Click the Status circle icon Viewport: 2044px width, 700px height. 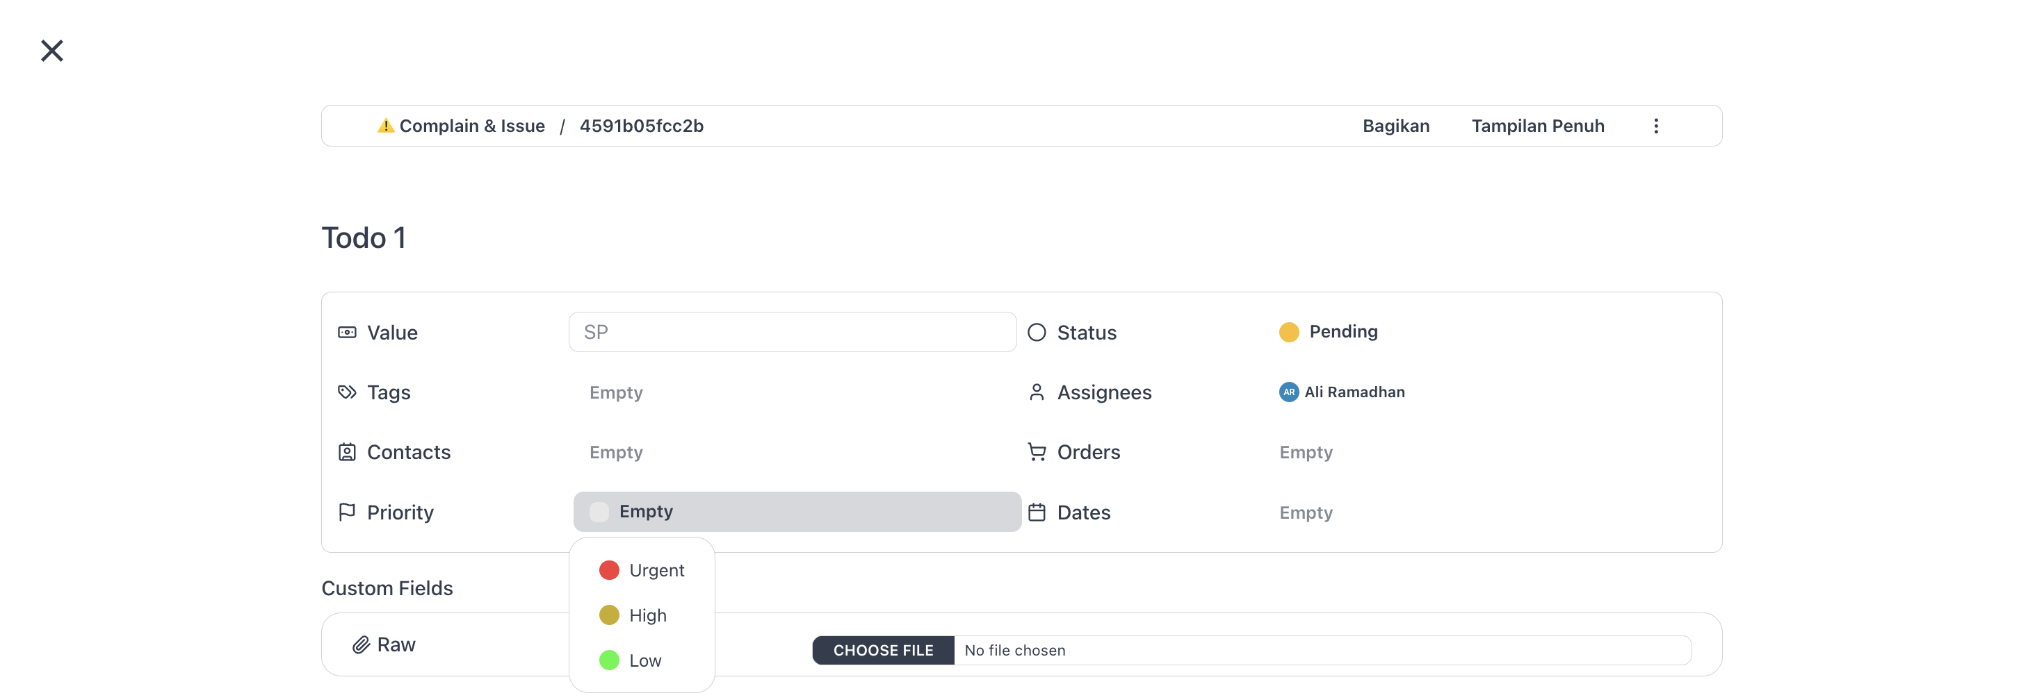[x=1037, y=332]
